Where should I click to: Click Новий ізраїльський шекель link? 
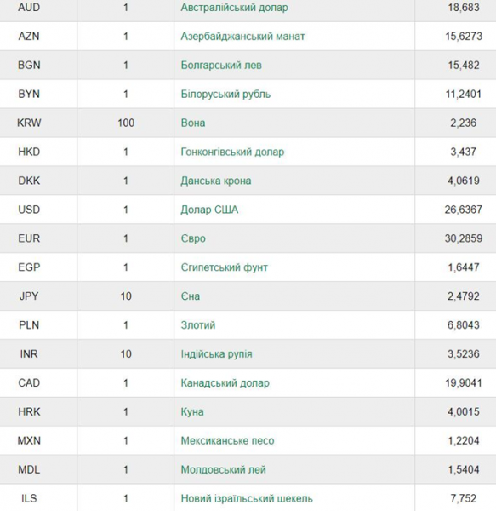click(247, 498)
